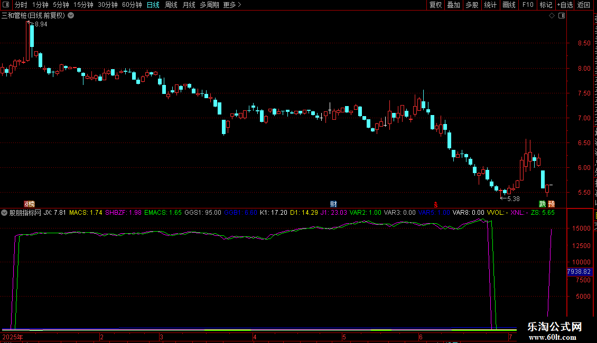Click the JX: 7.81 indicator value
This screenshot has height=343, width=597.
pyautogui.click(x=55, y=213)
